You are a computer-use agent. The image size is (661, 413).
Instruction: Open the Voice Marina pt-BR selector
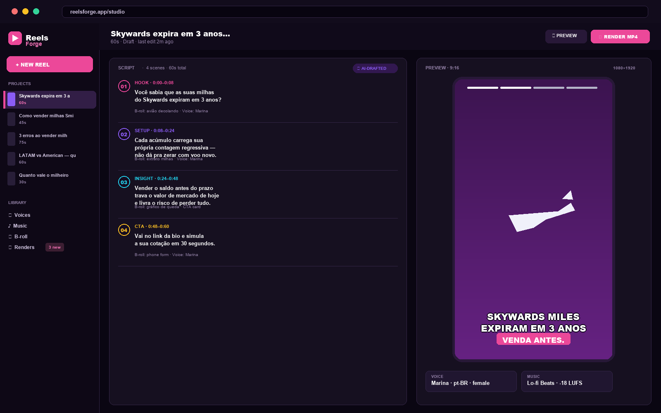point(471,381)
